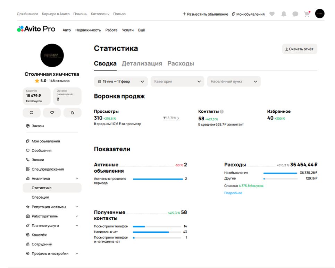Expand Репутация и отзывы chevron
Viewport: 335px width, 268px height.
(77, 207)
